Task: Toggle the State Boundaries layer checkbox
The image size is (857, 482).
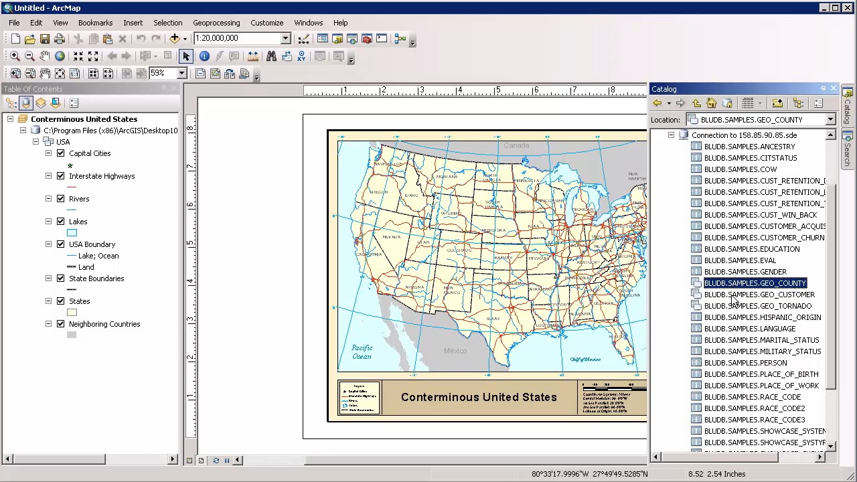Action: tap(61, 278)
